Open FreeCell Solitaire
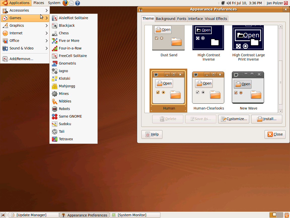Viewport: 290px width, 218px height. click(74, 56)
